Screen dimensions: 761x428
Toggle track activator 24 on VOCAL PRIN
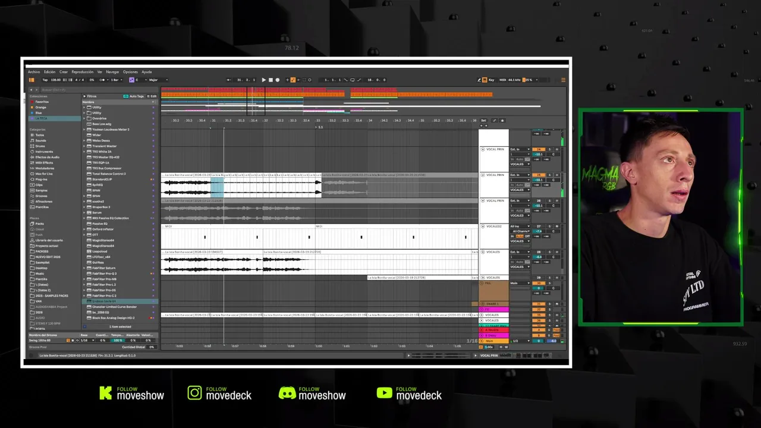click(539, 149)
